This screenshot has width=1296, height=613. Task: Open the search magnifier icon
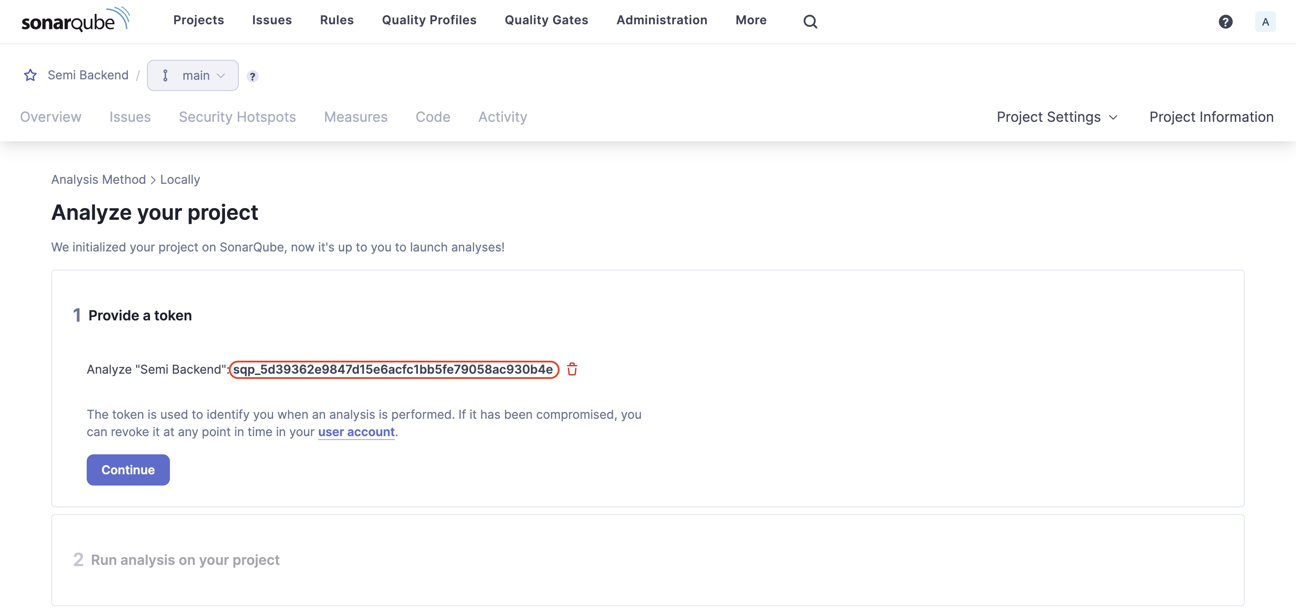point(810,21)
